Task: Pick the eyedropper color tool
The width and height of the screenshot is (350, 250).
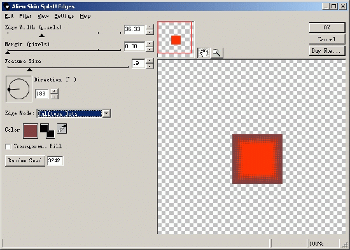Action: click(62, 128)
